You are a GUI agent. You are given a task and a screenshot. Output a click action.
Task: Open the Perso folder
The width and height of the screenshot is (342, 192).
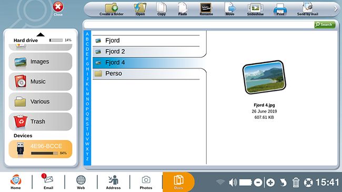pos(146,74)
